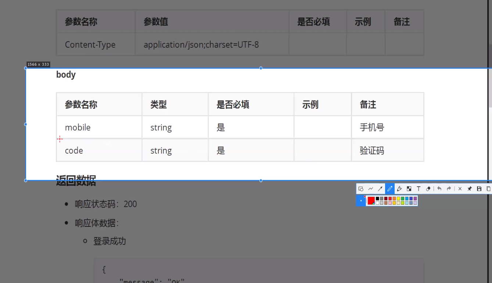Pick the lavender color swatch
This screenshot has width=492, height=283.
(415, 203)
